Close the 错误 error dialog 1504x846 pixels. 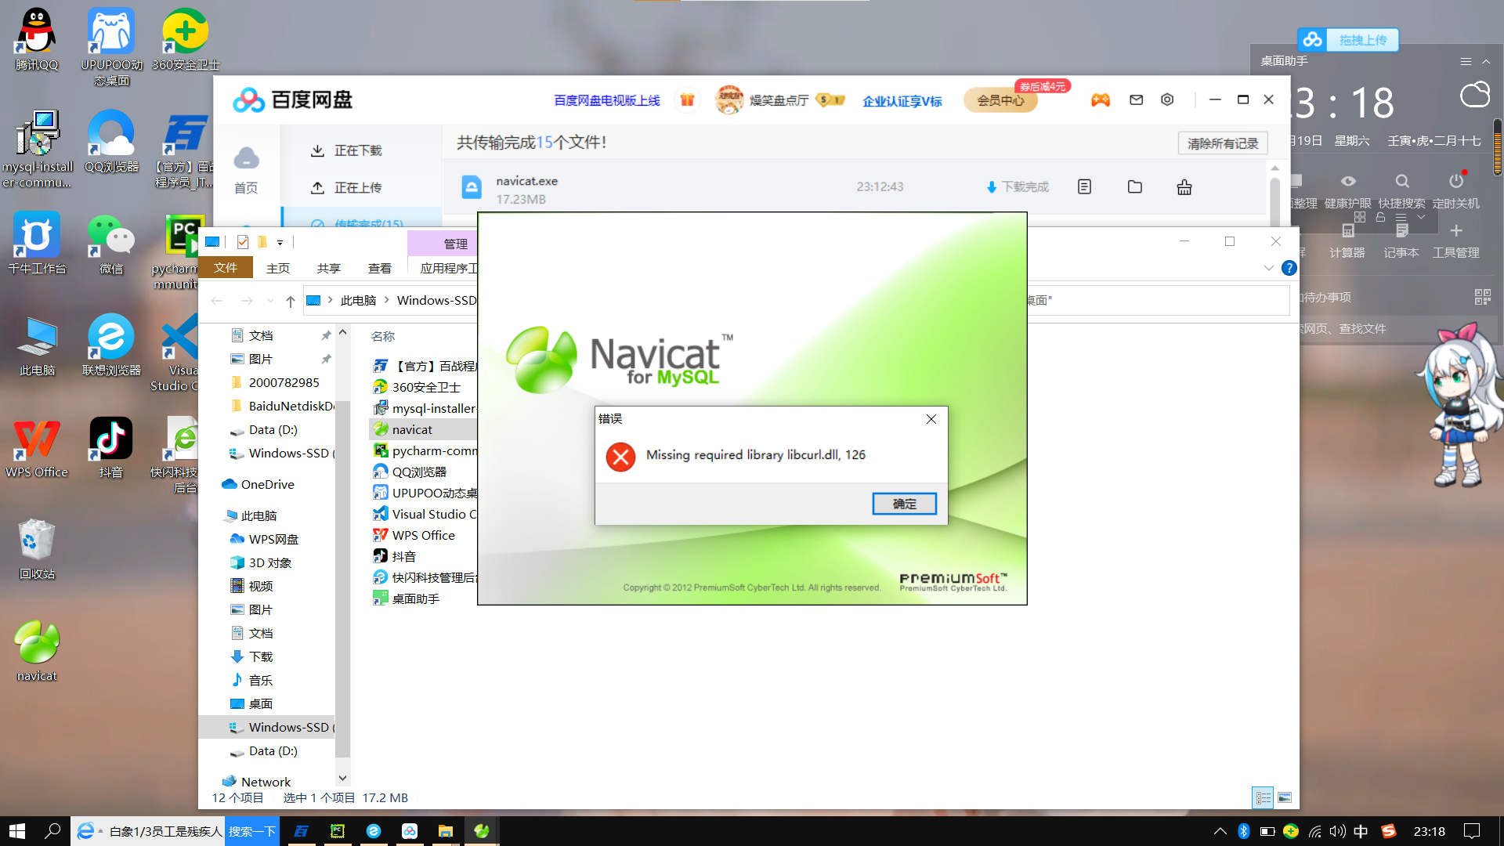coord(931,419)
